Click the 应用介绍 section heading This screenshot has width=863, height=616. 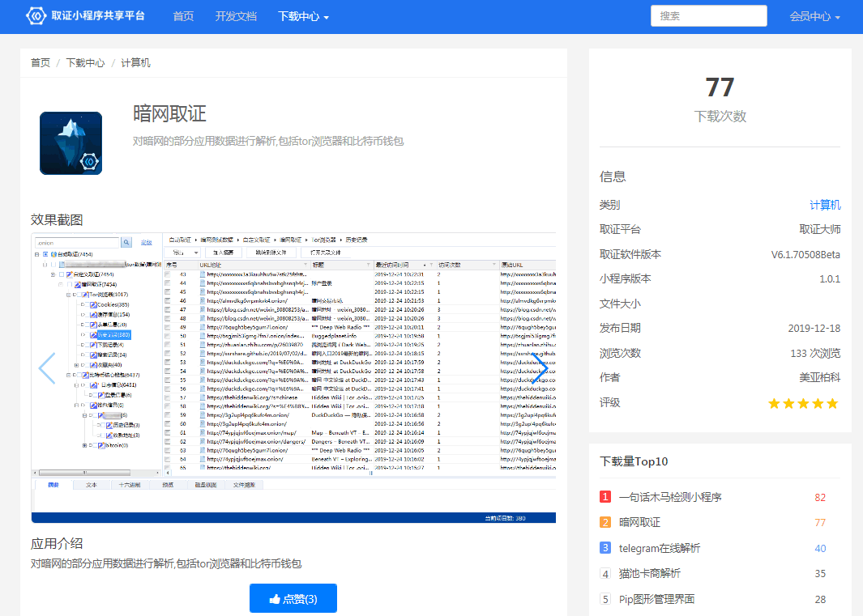pyautogui.click(x=57, y=544)
